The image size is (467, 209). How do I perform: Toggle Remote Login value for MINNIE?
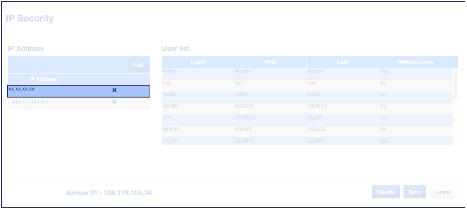tap(383, 129)
